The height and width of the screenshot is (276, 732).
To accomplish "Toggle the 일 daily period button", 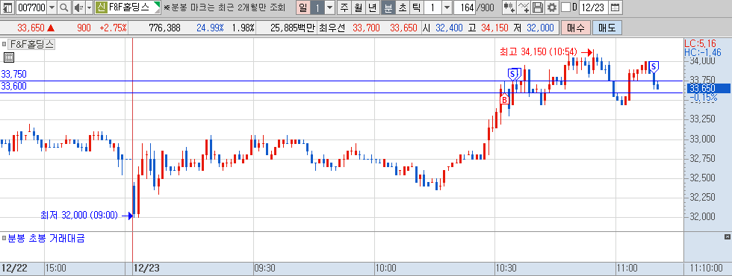I will click(x=303, y=7).
